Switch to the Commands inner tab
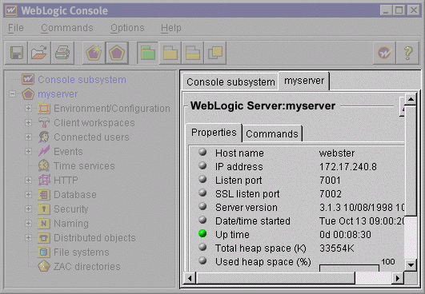The width and height of the screenshot is (425, 294). coord(272,133)
